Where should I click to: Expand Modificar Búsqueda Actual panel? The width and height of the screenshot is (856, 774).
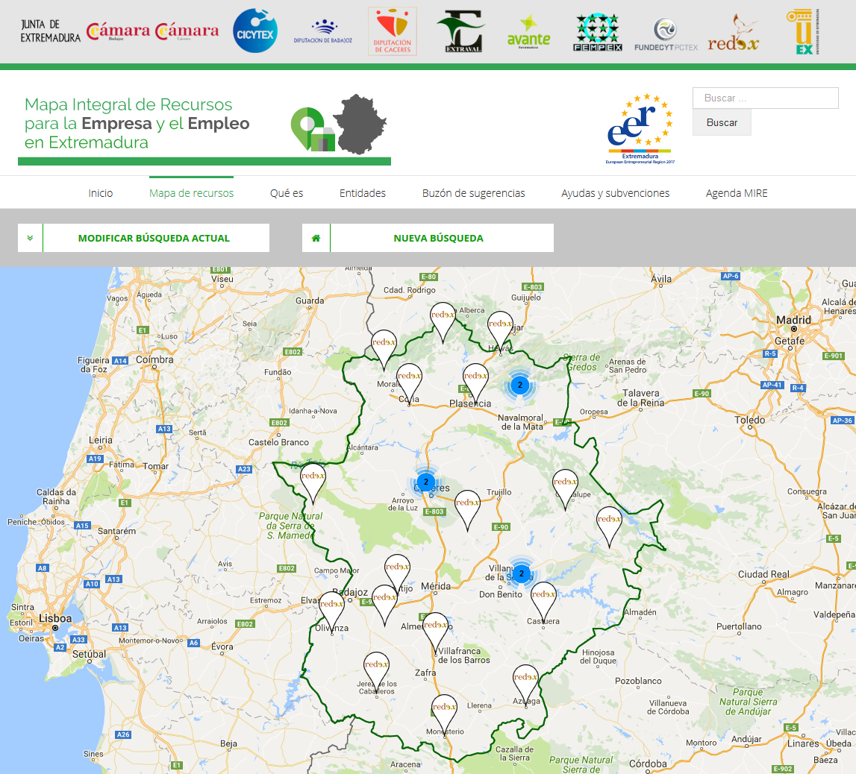click(154, 239)
